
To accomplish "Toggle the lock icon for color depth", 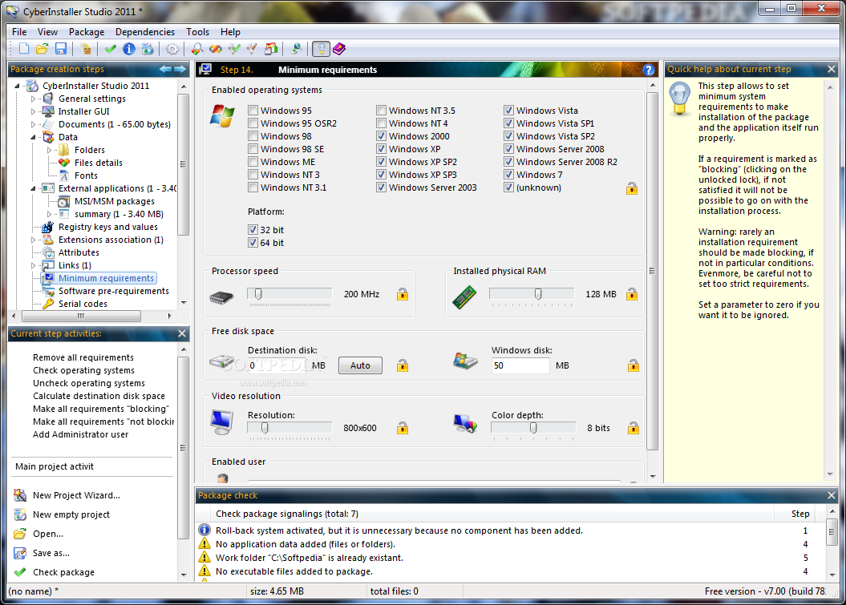I will (x=633, y=428).
